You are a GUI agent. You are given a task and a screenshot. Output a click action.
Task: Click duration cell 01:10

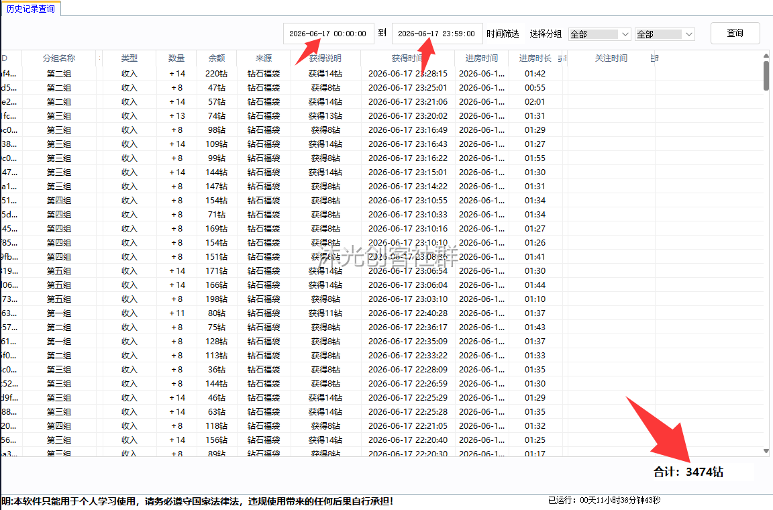535,299
